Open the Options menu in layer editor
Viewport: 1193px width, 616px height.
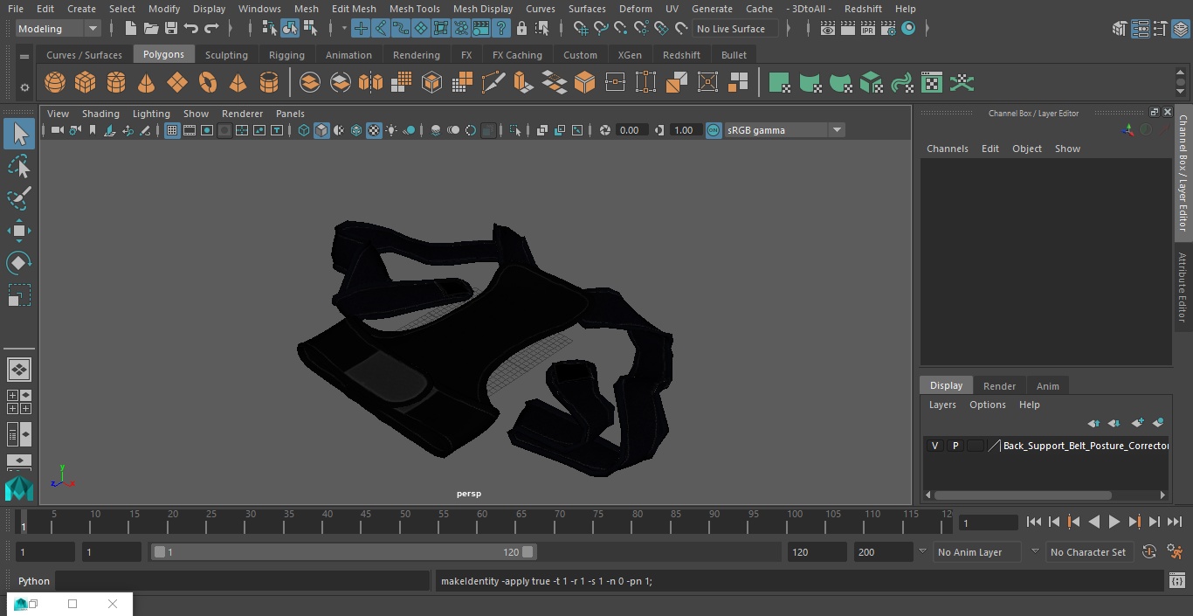pyautogui.click(x=988, y=405)
